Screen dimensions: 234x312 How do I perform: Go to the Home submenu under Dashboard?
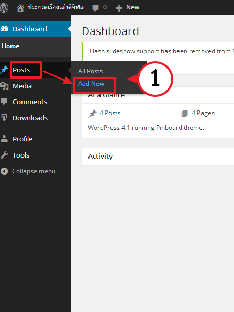[10, 46]
